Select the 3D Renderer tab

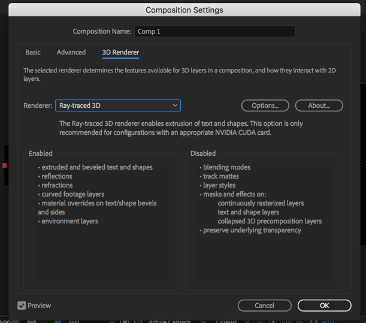click(120, 53)
